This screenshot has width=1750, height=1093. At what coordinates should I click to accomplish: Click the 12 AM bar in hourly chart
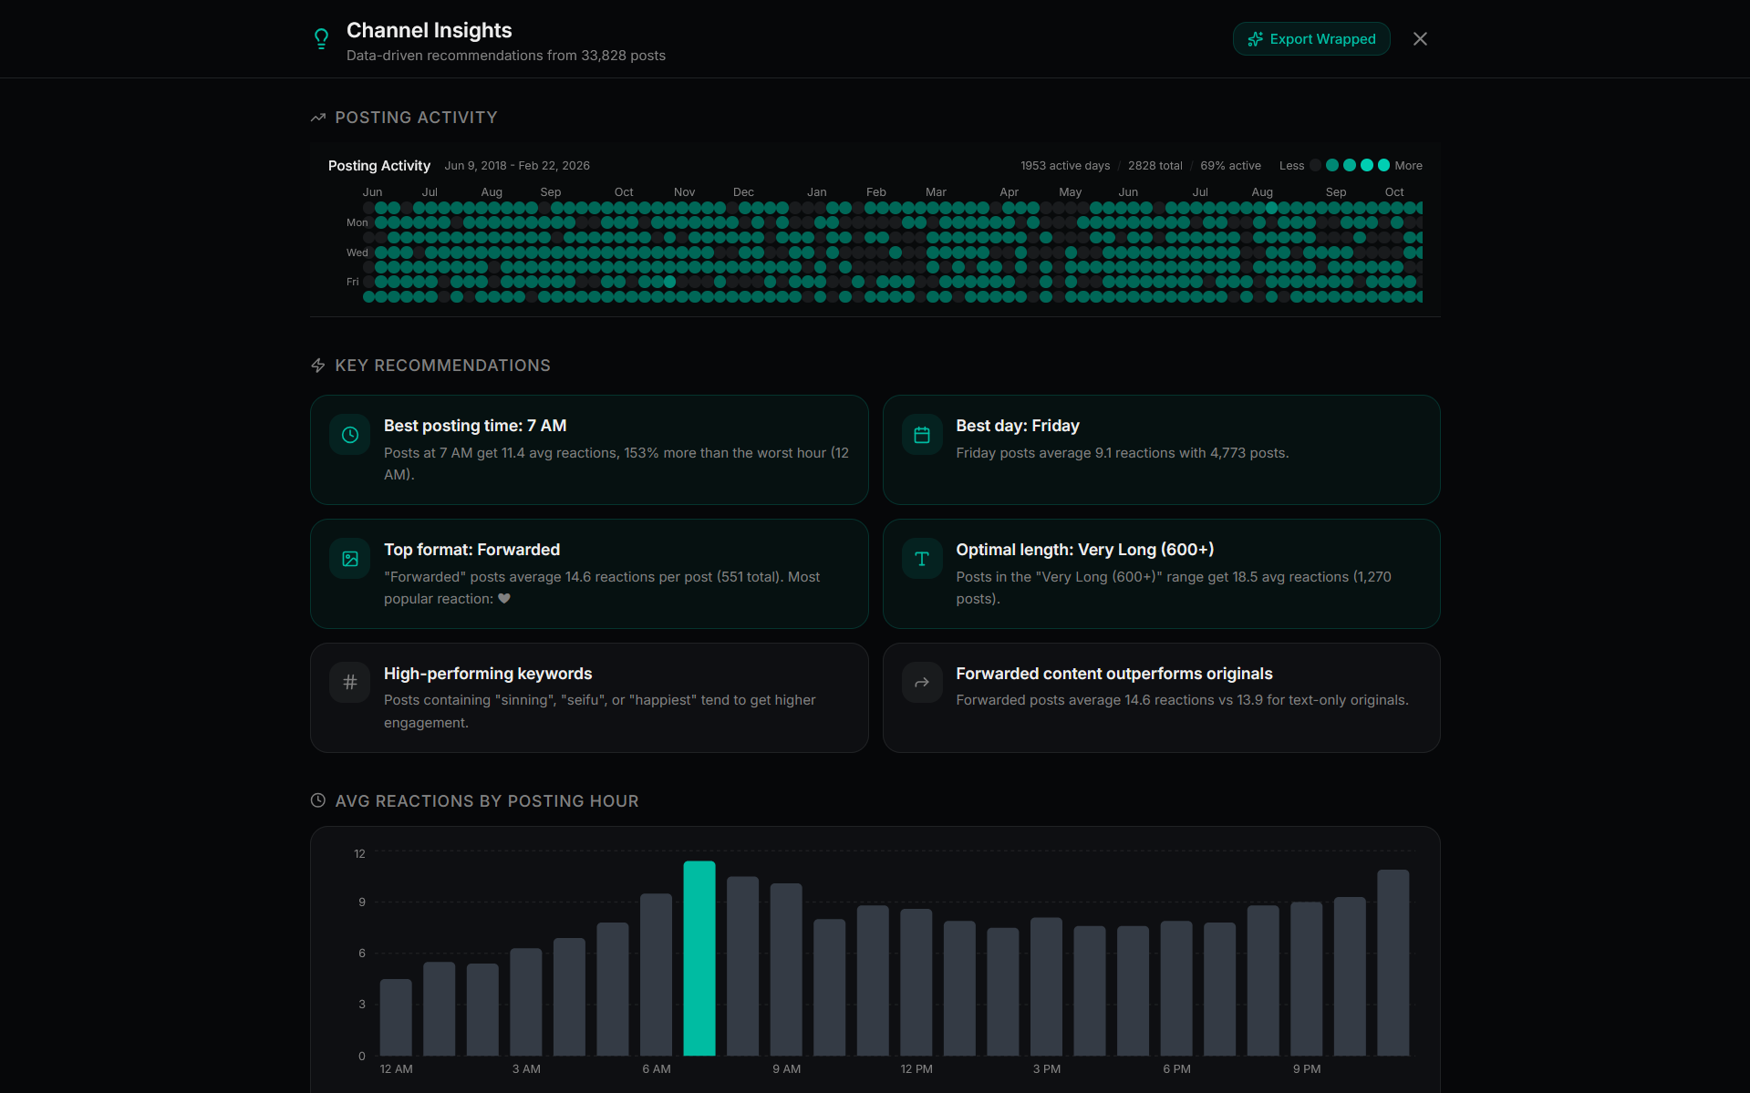tap(396, 1017)
